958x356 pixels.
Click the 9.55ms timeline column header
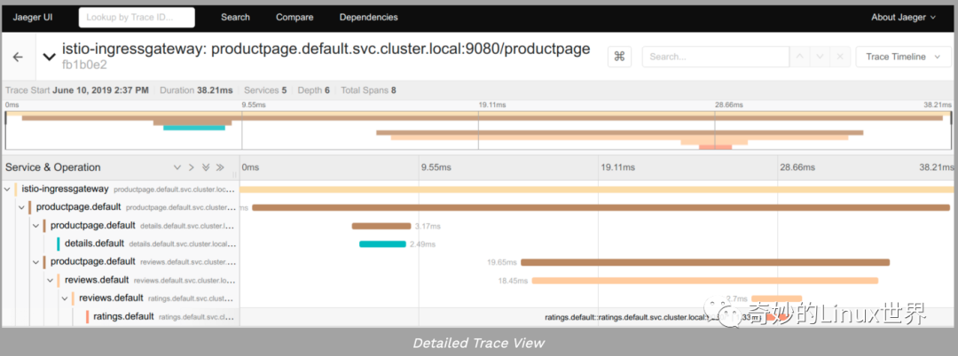[x=436, y=167]
